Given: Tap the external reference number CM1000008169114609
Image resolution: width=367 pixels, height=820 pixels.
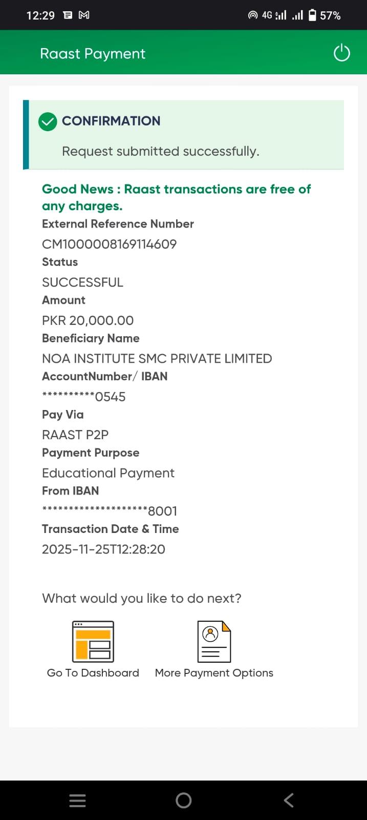Looking at the screenshot, I should 110,244.
